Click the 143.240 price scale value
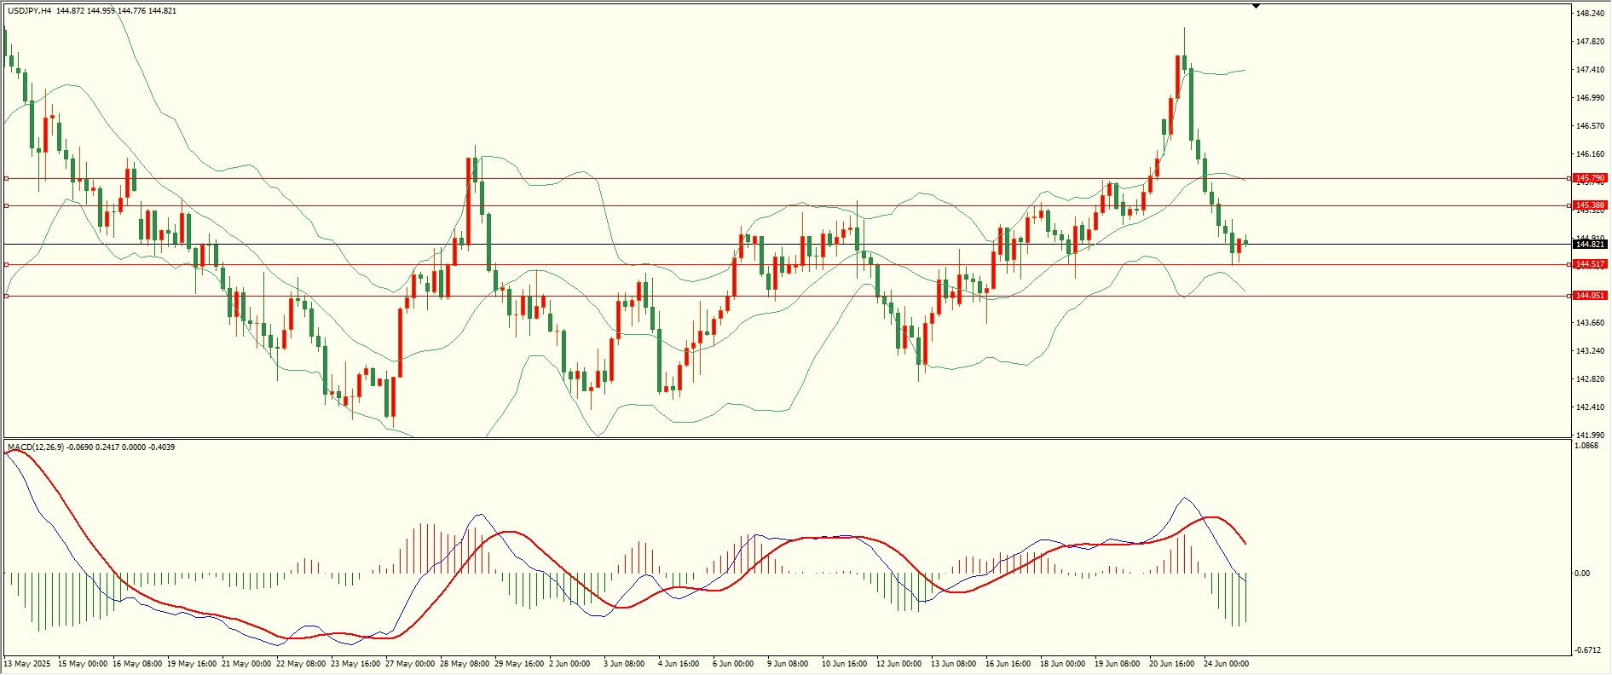 [1590, 351]
